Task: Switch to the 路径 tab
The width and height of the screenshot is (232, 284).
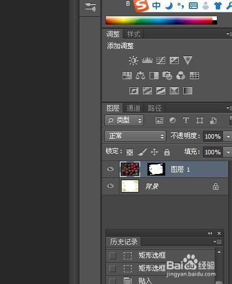Action: point(155,108)
